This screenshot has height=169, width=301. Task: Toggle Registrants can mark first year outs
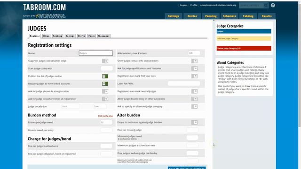click(194, 76)
